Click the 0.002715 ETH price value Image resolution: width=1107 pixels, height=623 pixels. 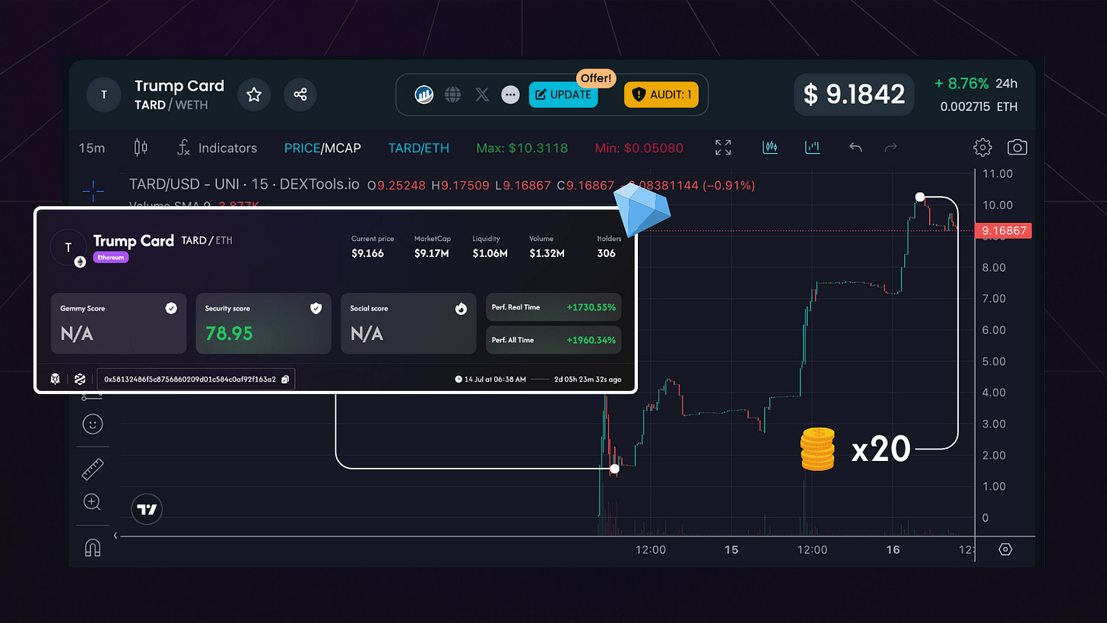point(980,106)
